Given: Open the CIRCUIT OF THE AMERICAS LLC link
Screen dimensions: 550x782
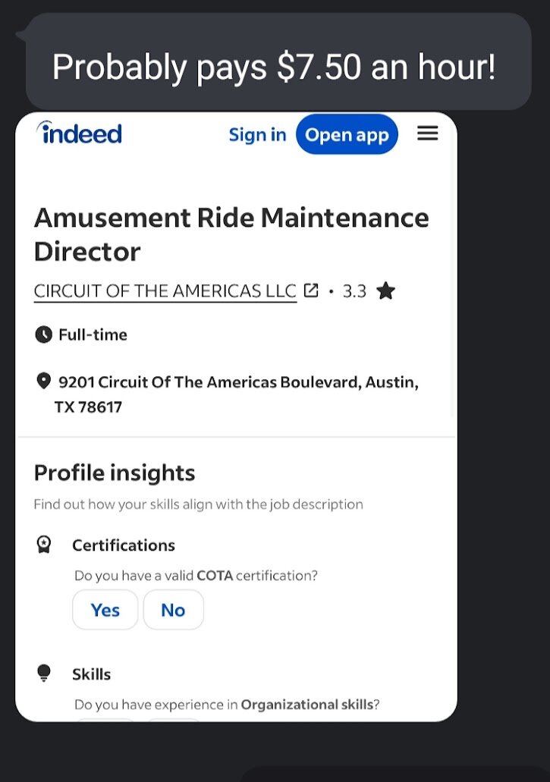Looking at the screenshot, I should pyautogui.click(x=165, y=291).
